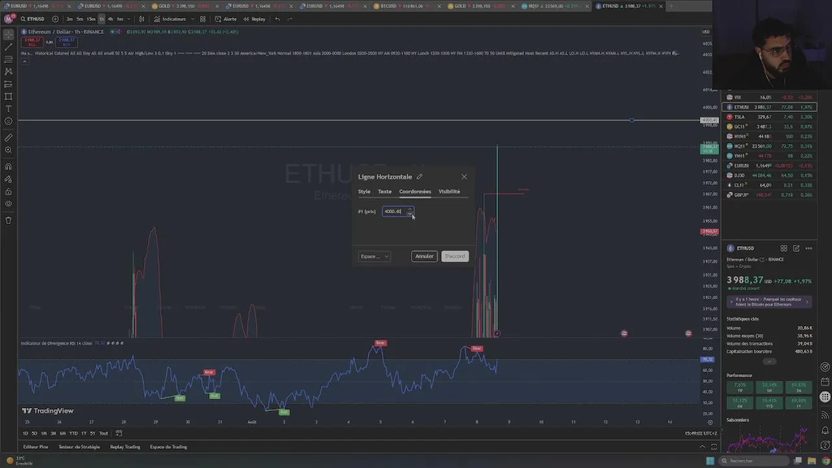
Task: Switch to the Style tab
Action: coord(364,192)
